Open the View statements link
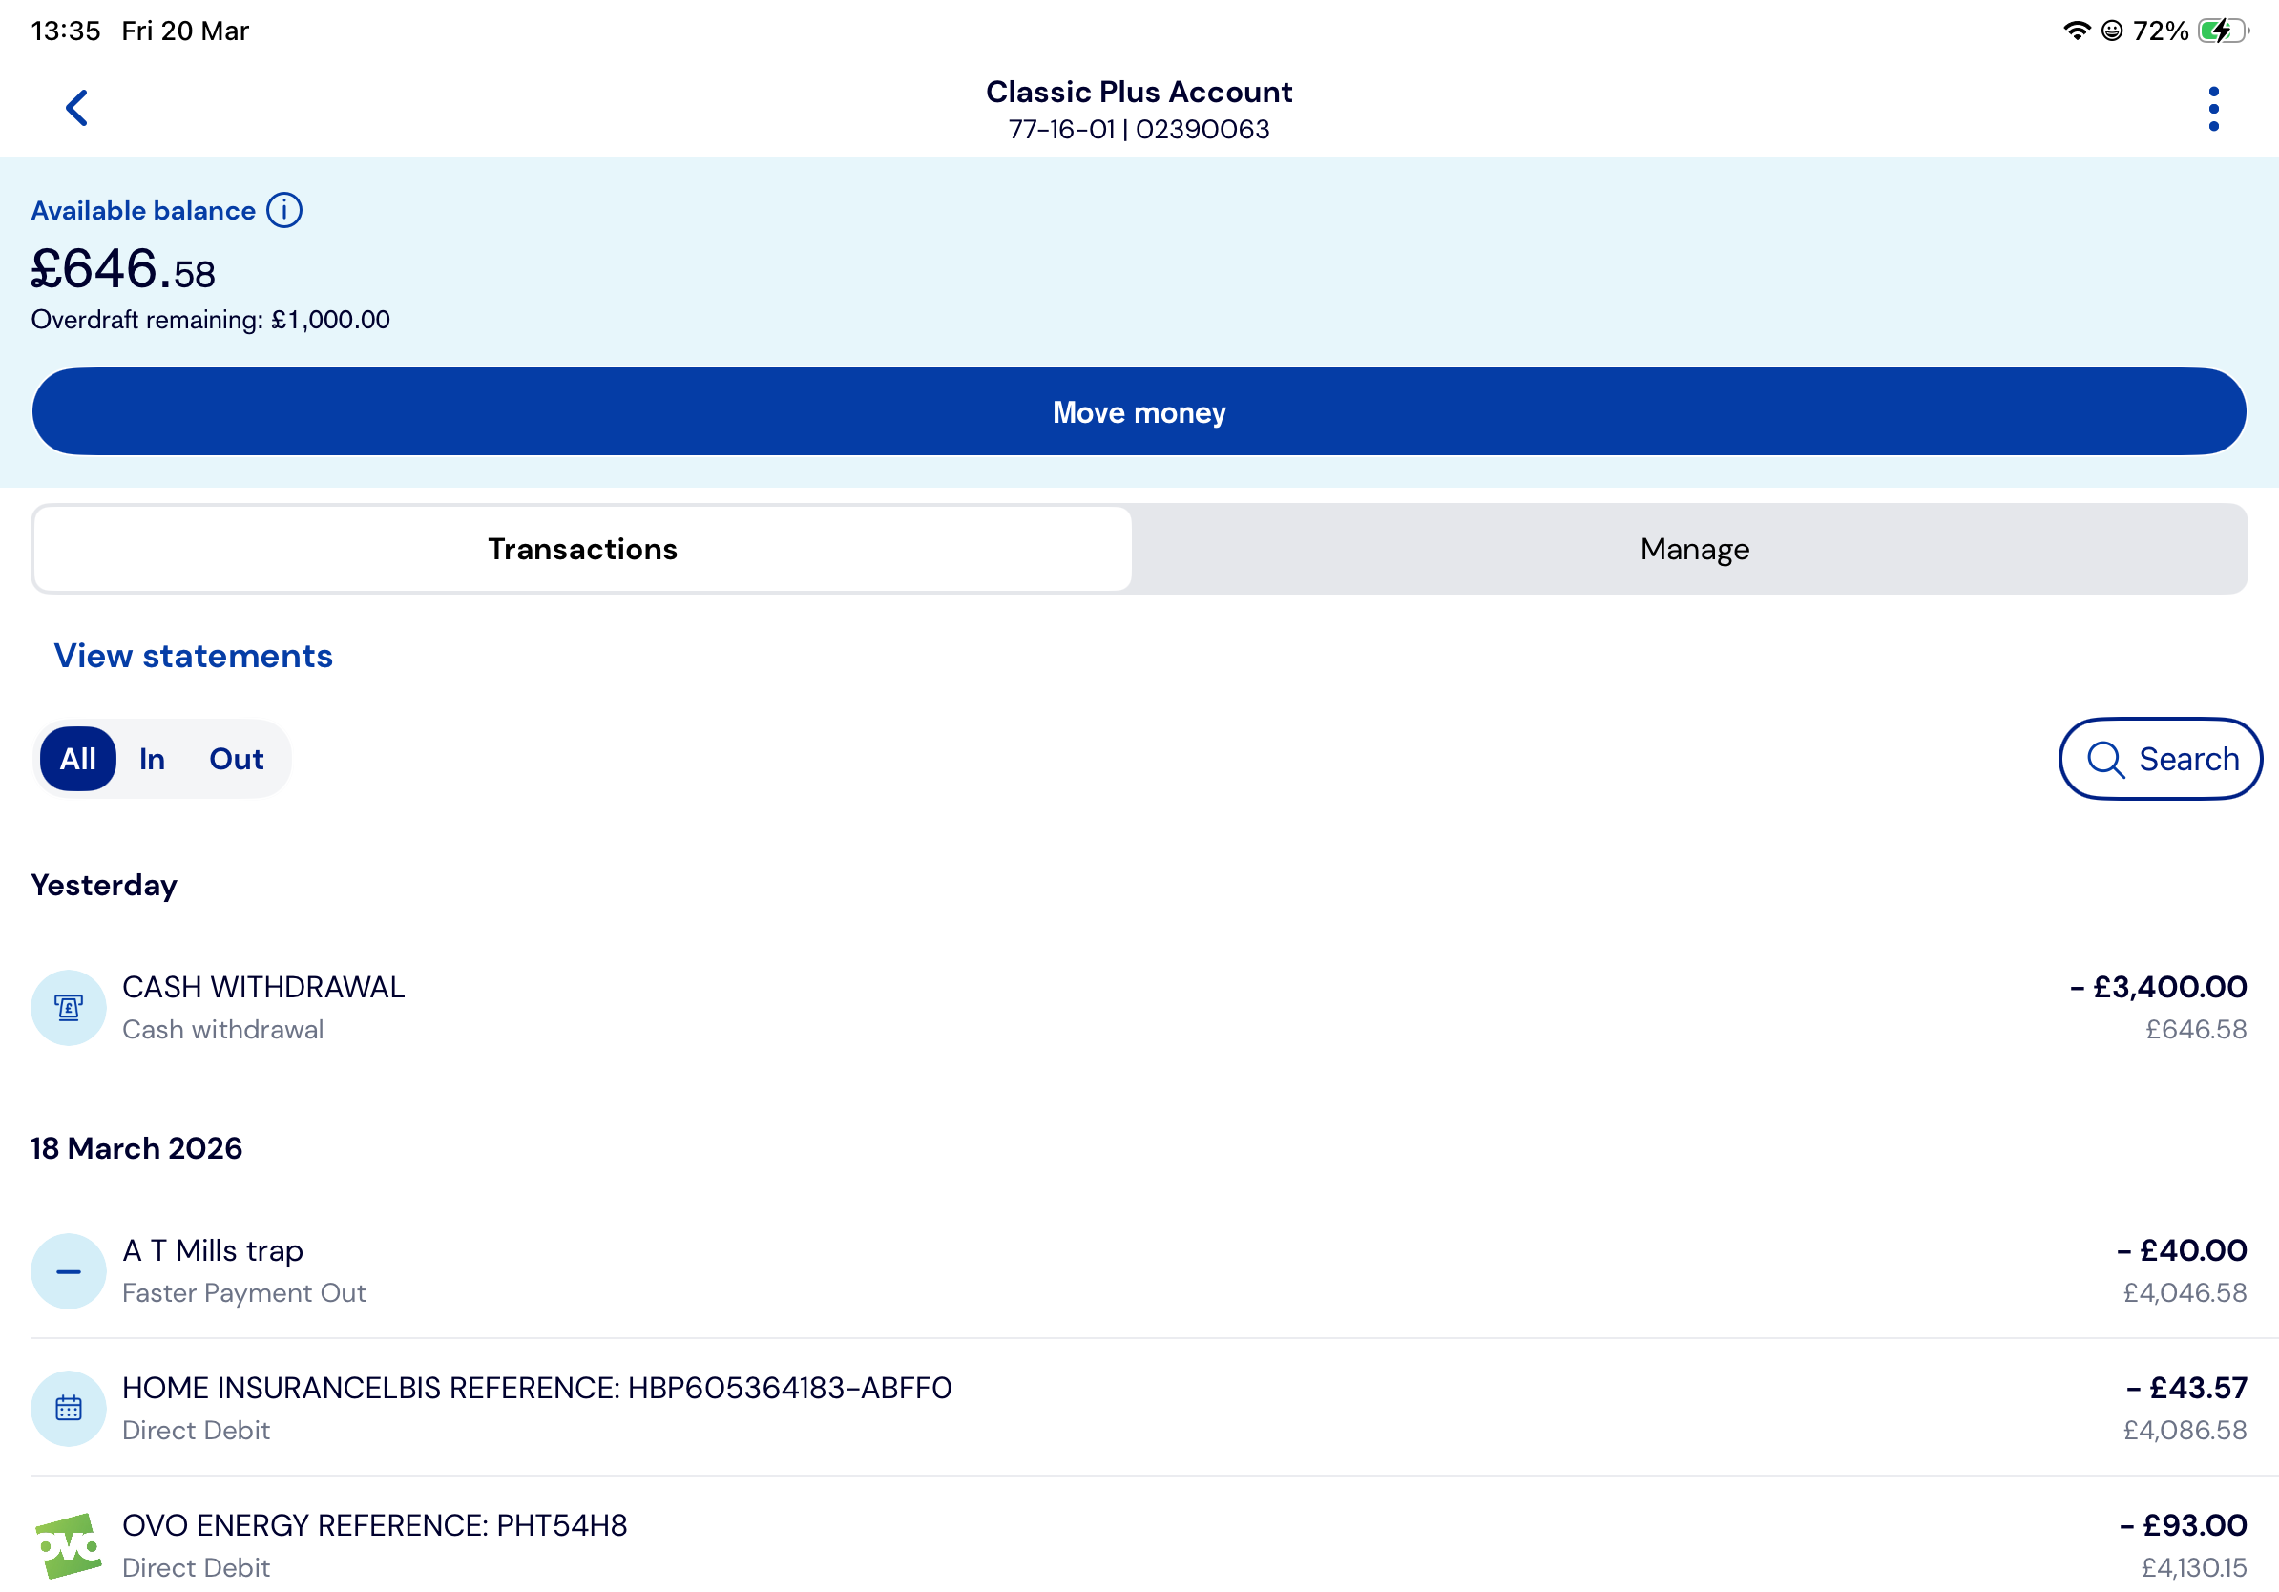 194,656
